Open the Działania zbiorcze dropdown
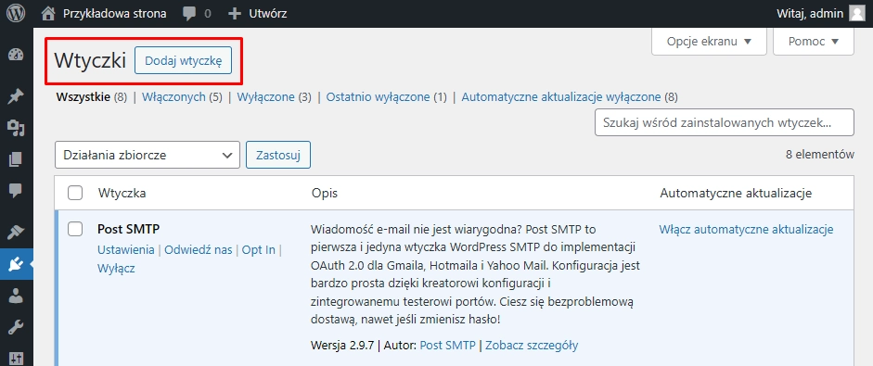The height and width of the screenshot is (366, 873). 147,155
